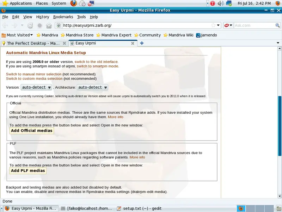Stop loading the page
The height and width of the screenshot is (212, 282).
(x=40, y=25)
